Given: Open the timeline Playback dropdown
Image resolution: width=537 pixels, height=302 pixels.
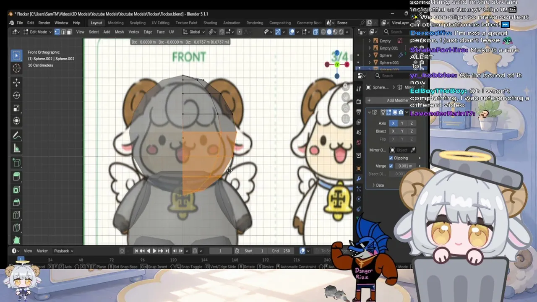Looking at the screenshot, I should (63, 251).
